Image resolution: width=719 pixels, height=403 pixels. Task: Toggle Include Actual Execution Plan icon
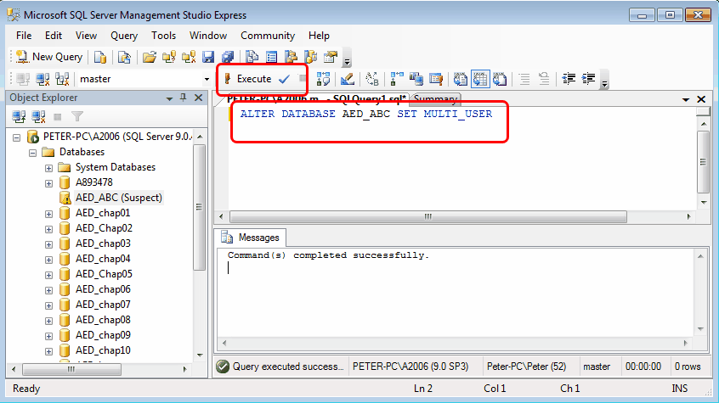(x=397, y=79)
